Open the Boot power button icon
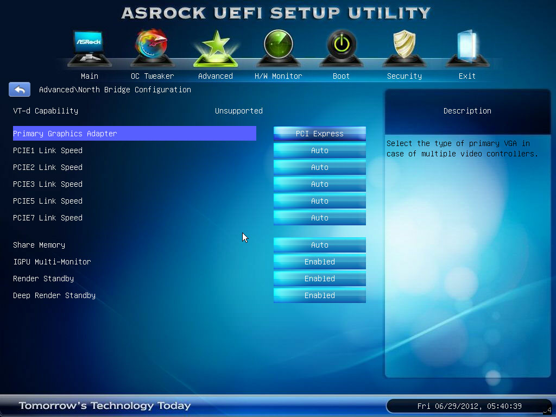This screenshot has width=556, height=417. tap(341, 48)
